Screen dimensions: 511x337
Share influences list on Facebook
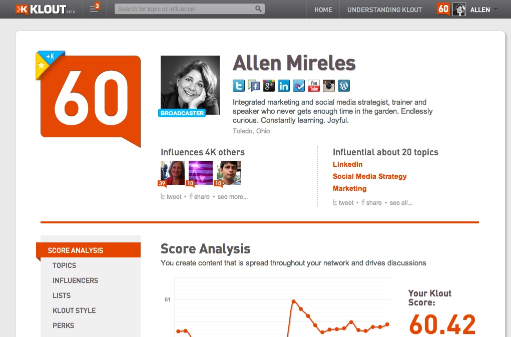[x=200, y=196]
